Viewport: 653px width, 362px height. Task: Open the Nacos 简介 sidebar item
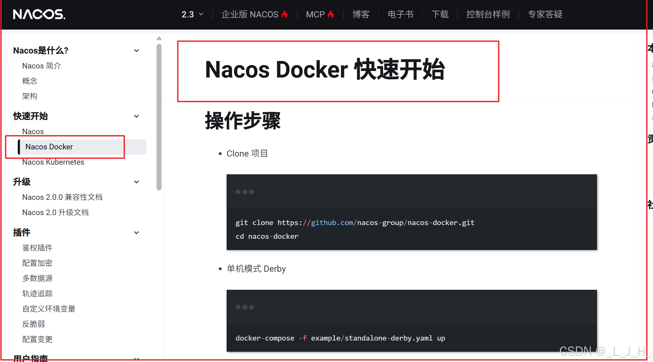tap(41, 66)
